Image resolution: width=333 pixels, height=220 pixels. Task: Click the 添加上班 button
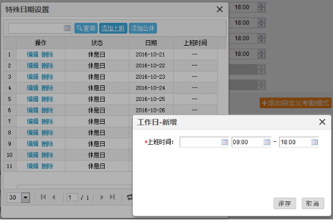click(113, 28)
